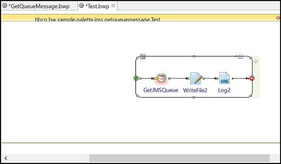The width and height of the screenshot is (281, 164).
Task: Click the red error icon in yellow banner
Action: 278,18
